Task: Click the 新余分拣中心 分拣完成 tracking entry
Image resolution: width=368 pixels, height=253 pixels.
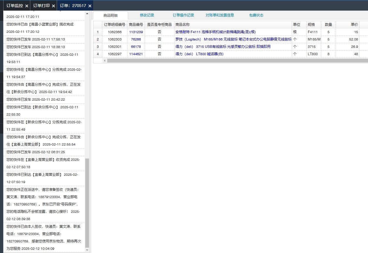Action: pos(44,126)
